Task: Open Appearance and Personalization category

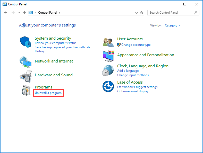Action: [x=146, y=55]
